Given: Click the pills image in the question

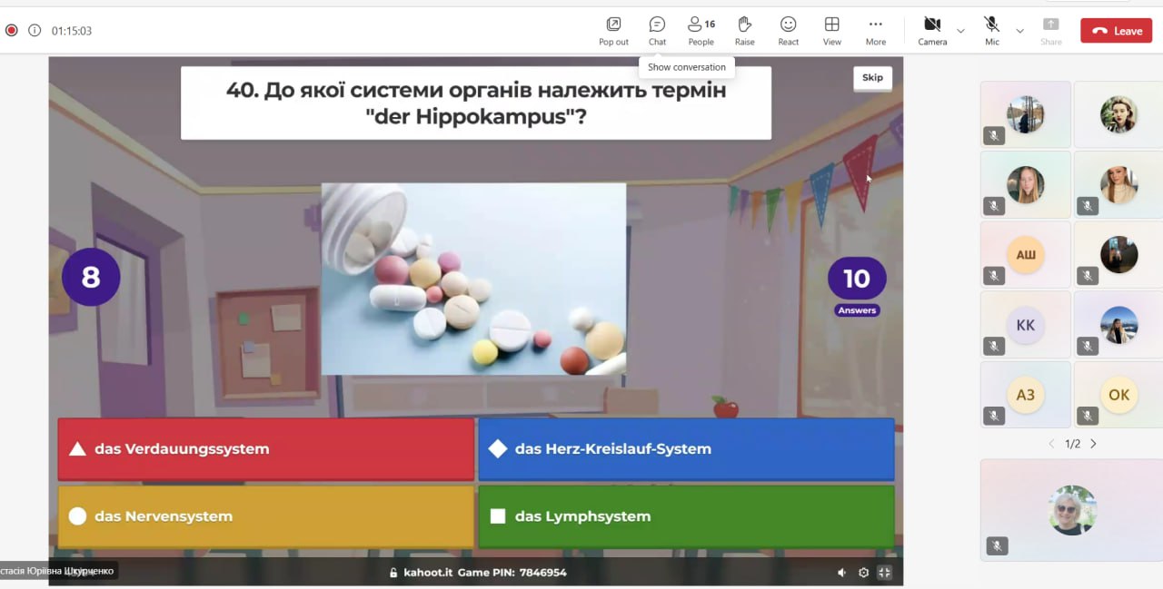Looking at the screenshot, I should [x=473, y=279].
